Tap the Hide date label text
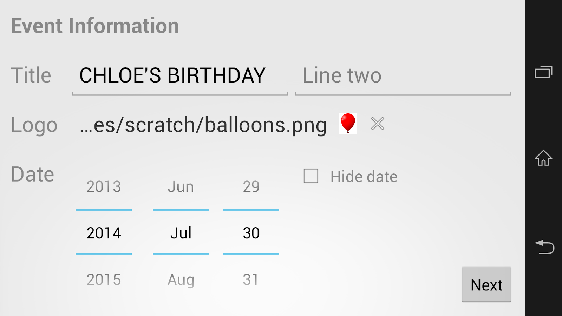Viewport: 562px width, 316px height. [364, 177]
